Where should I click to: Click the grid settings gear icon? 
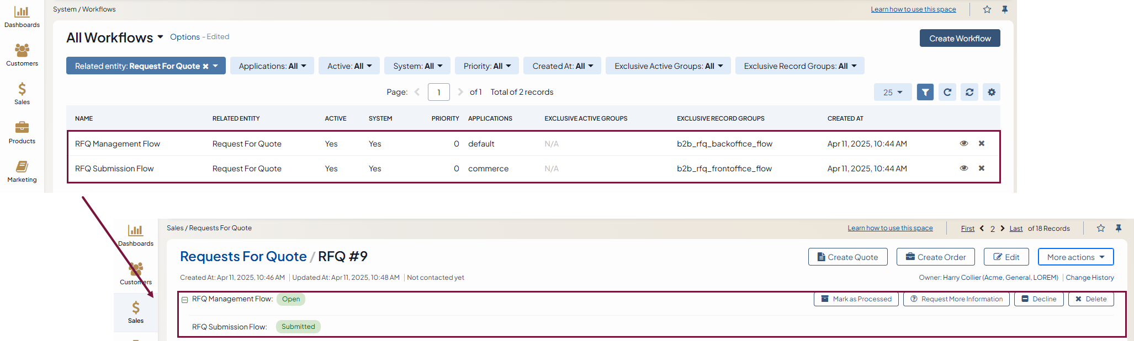[x=991, y=93]
